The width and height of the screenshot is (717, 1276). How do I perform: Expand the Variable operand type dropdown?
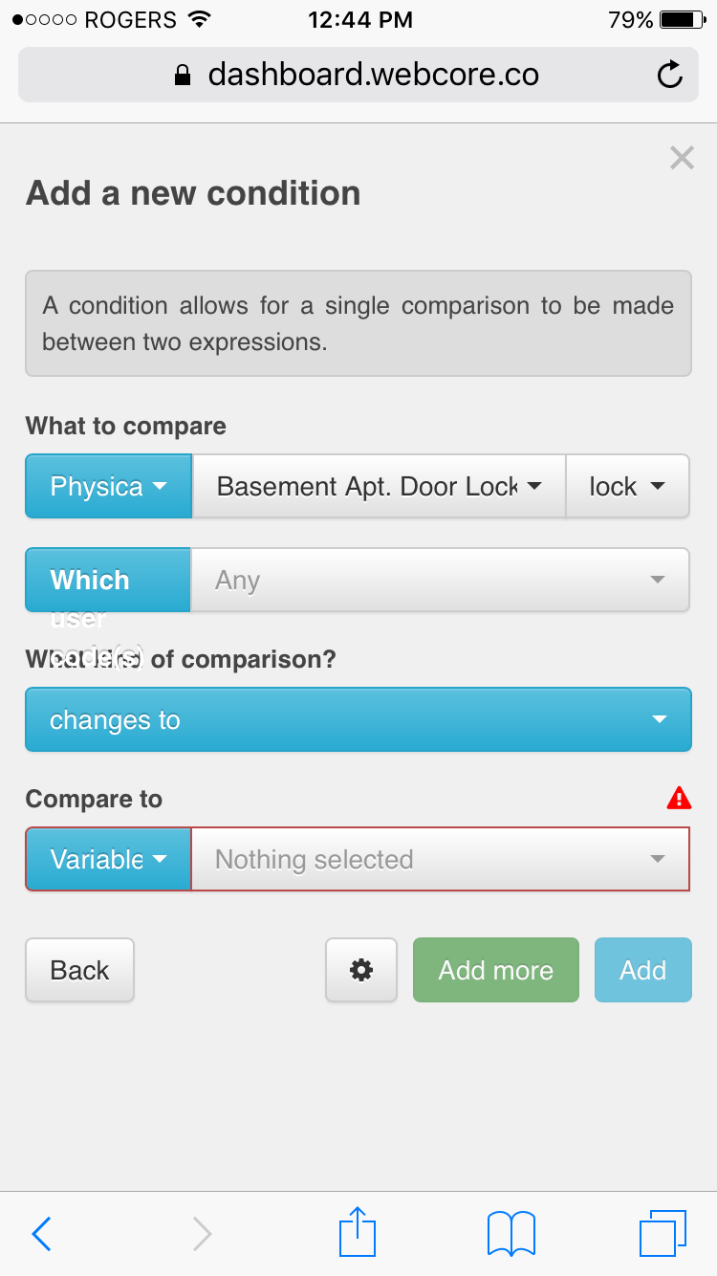pos(109,859)
